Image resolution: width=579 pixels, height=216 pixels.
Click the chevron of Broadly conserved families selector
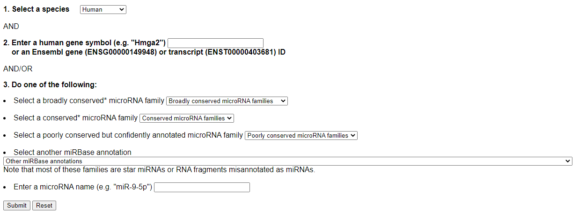pos(283,101)
